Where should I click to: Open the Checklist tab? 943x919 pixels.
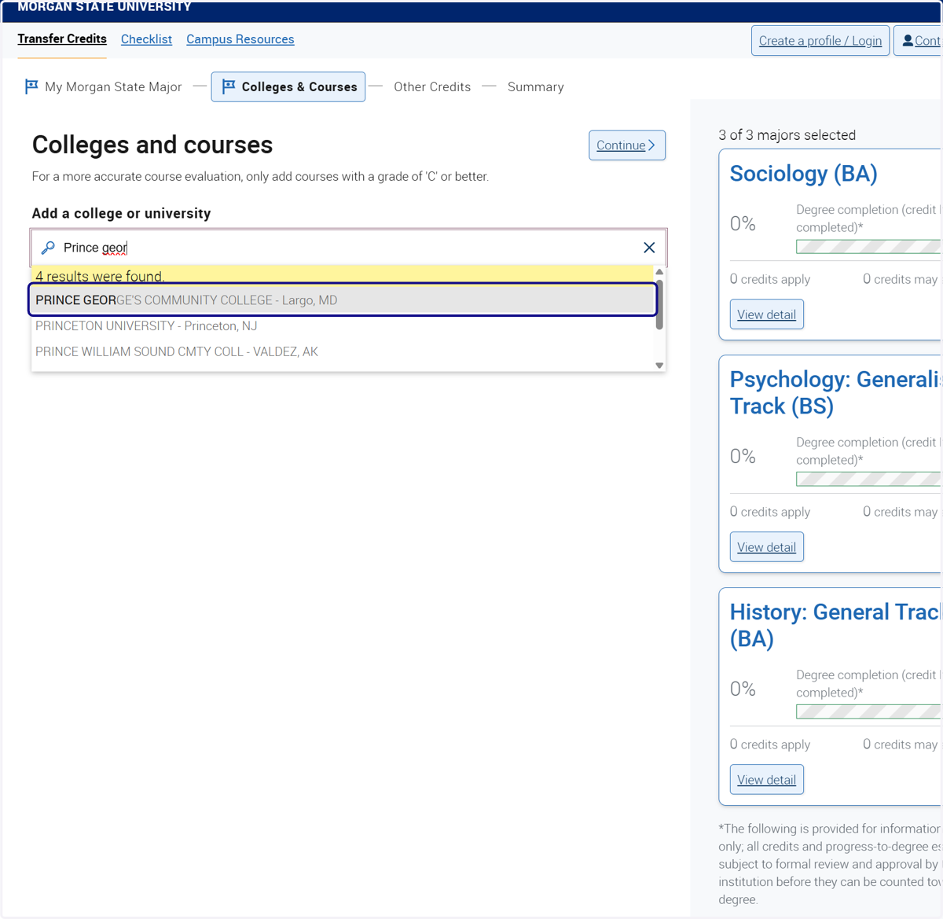tap(146, 39)
